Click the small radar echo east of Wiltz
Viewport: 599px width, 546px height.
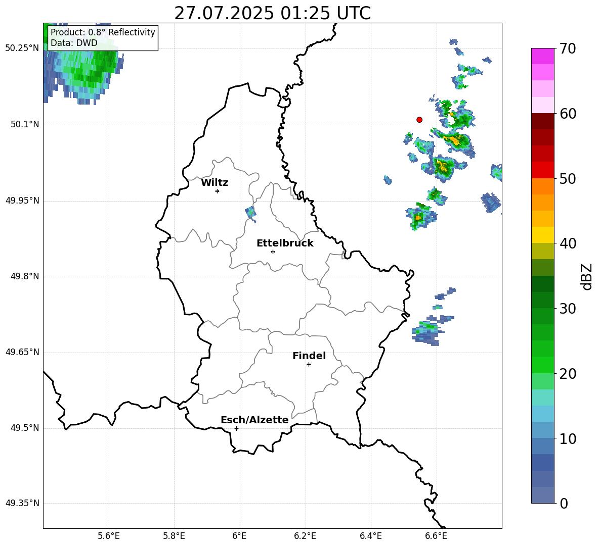pos(250,214)
